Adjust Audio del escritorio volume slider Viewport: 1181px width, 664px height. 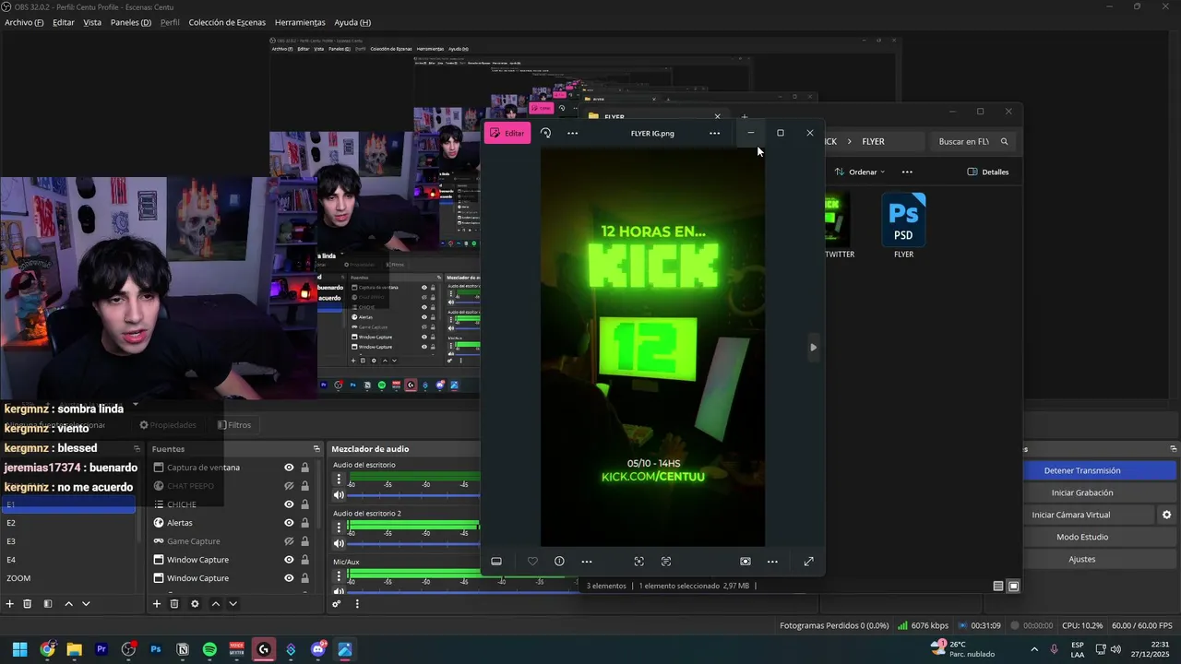413,496
